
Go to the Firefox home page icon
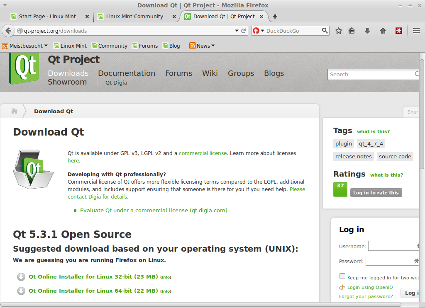(383, 31)
